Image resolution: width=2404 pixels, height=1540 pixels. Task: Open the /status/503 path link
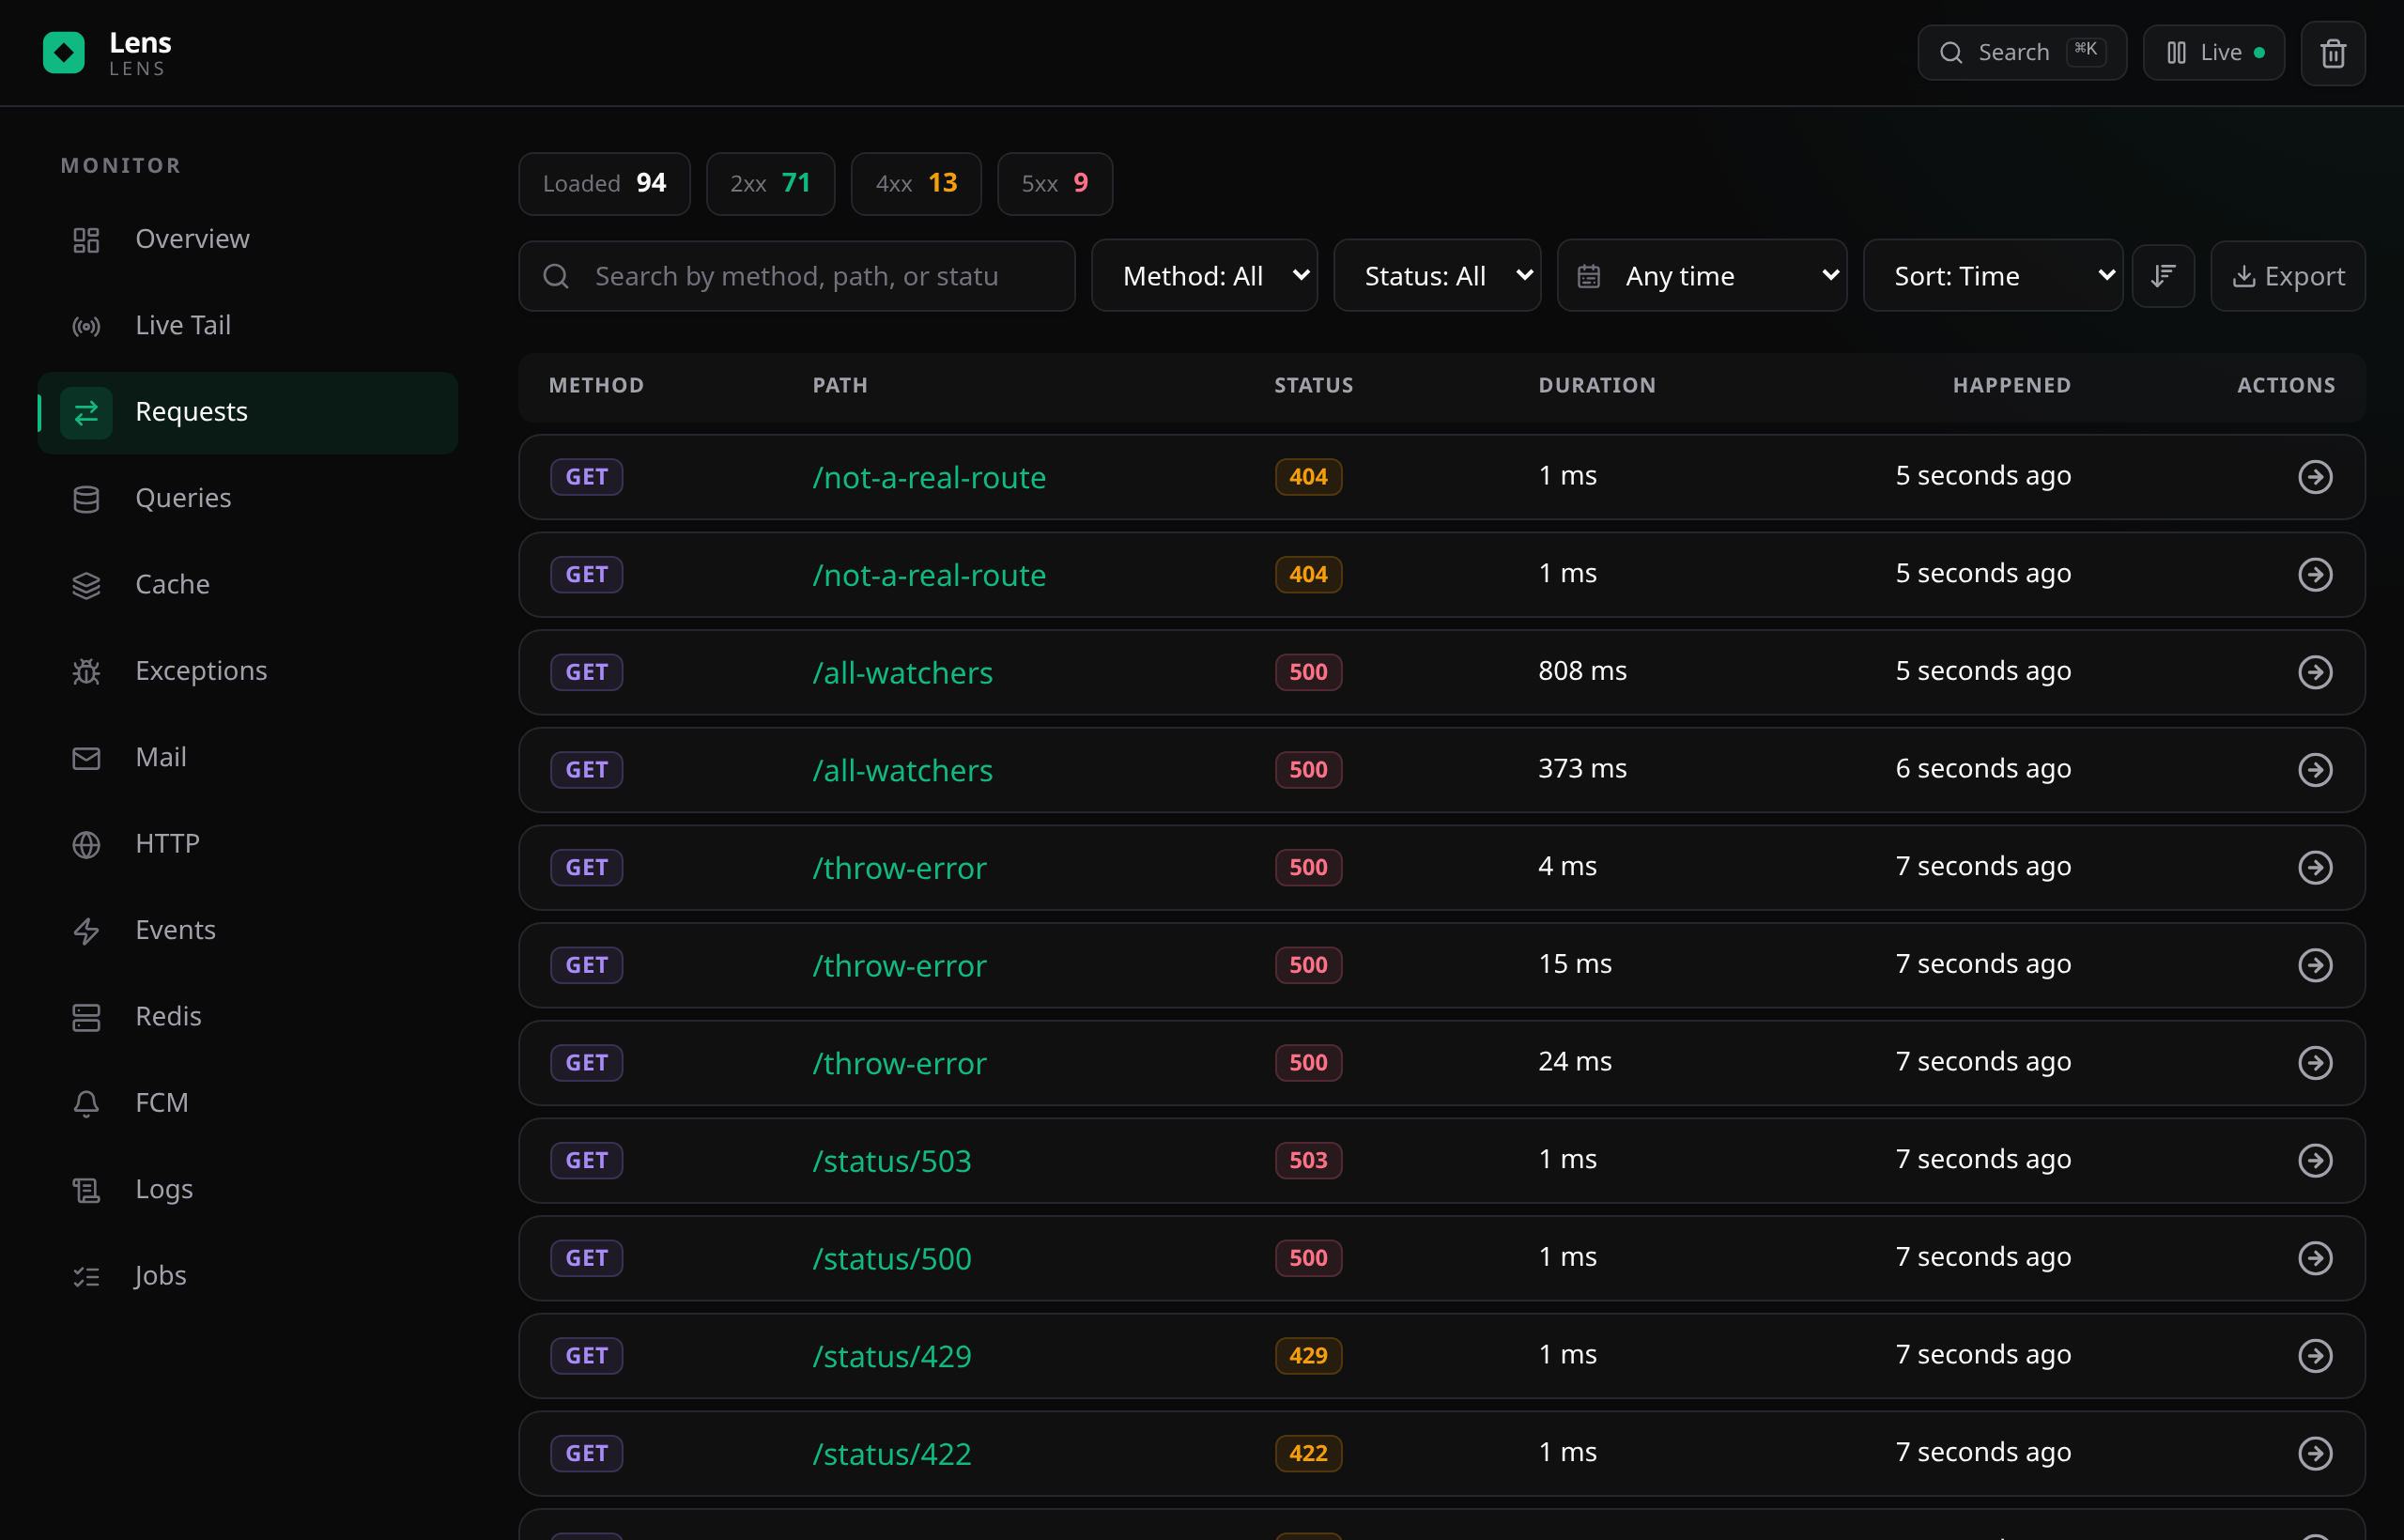click(x=892, y=1161)
